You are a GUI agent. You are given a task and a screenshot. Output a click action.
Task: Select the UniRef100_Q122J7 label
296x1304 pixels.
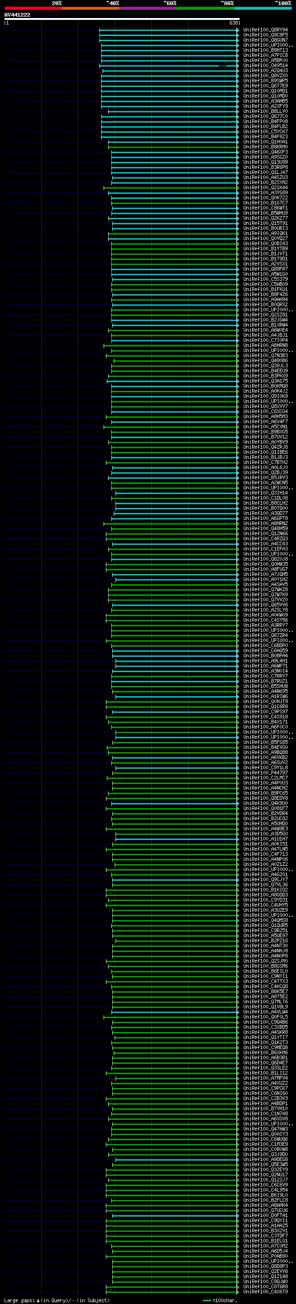(x=265, y=1180)
